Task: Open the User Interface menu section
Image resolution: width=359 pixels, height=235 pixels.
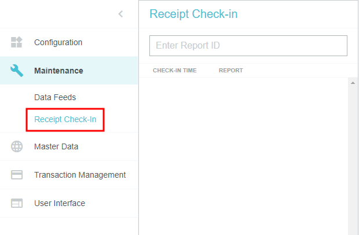Action: point(60,203)
